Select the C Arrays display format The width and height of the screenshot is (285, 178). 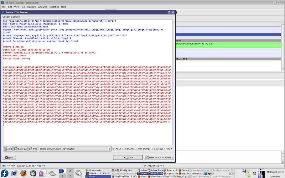157,149
